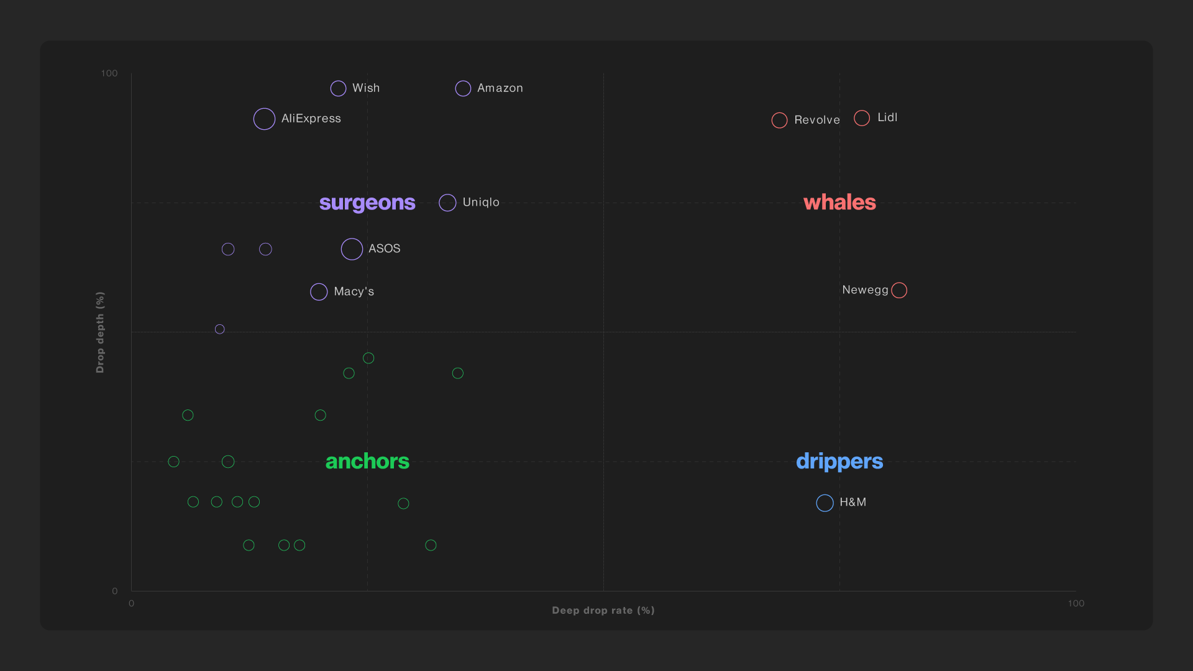Click the surgeons quadrant label
The height and width of the screenshot is (671, 1193).
click(x=367, y=203)
